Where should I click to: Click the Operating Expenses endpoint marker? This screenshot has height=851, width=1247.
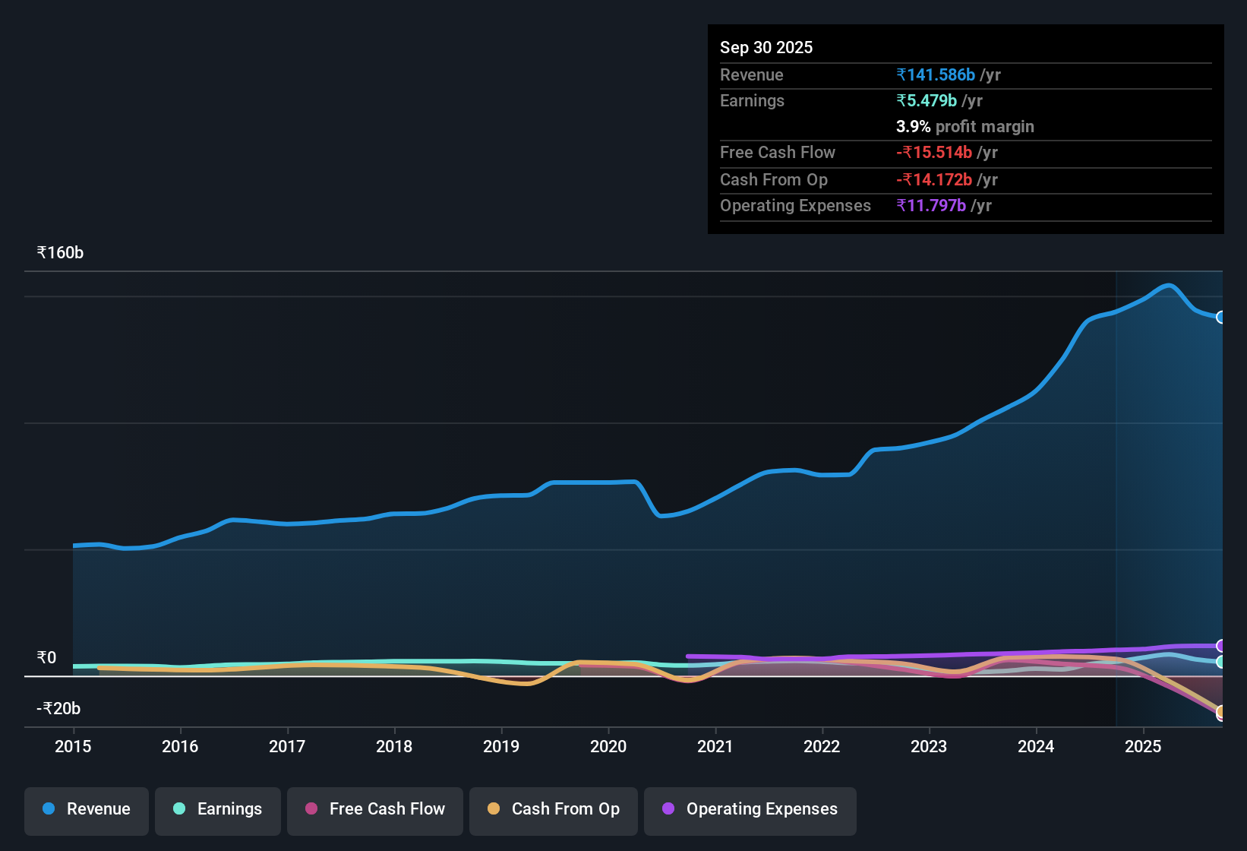pyautogui.click(x=1221, y=647)
